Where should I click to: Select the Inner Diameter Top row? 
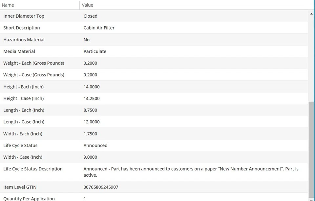tap(24, 16)
